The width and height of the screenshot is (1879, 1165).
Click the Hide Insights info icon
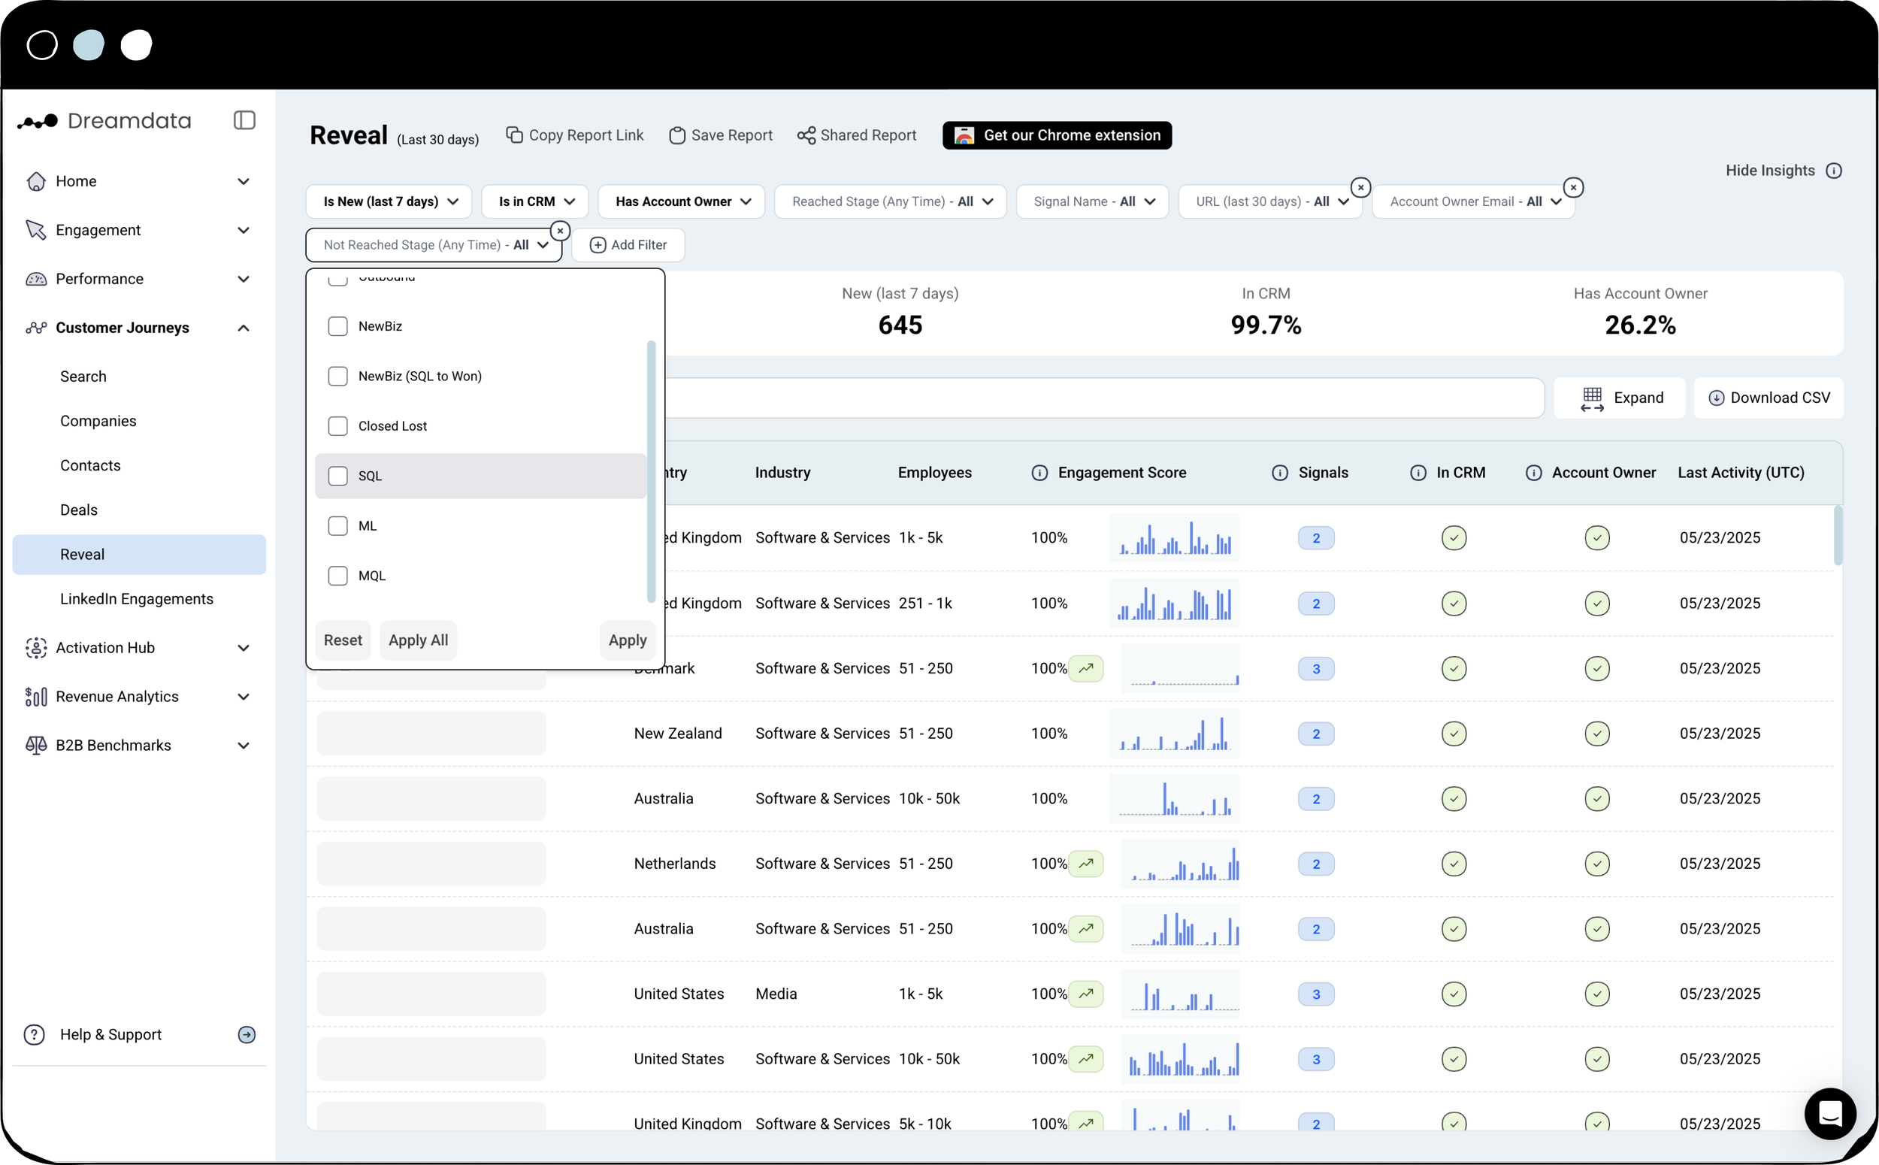click(1835, 171)
